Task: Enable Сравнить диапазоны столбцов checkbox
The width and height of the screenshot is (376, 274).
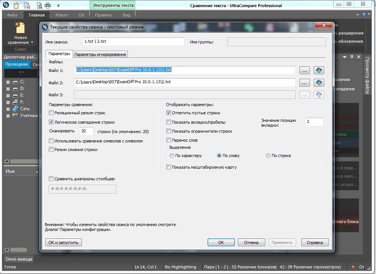Action: pyautogui.click(x=51, y=178)
